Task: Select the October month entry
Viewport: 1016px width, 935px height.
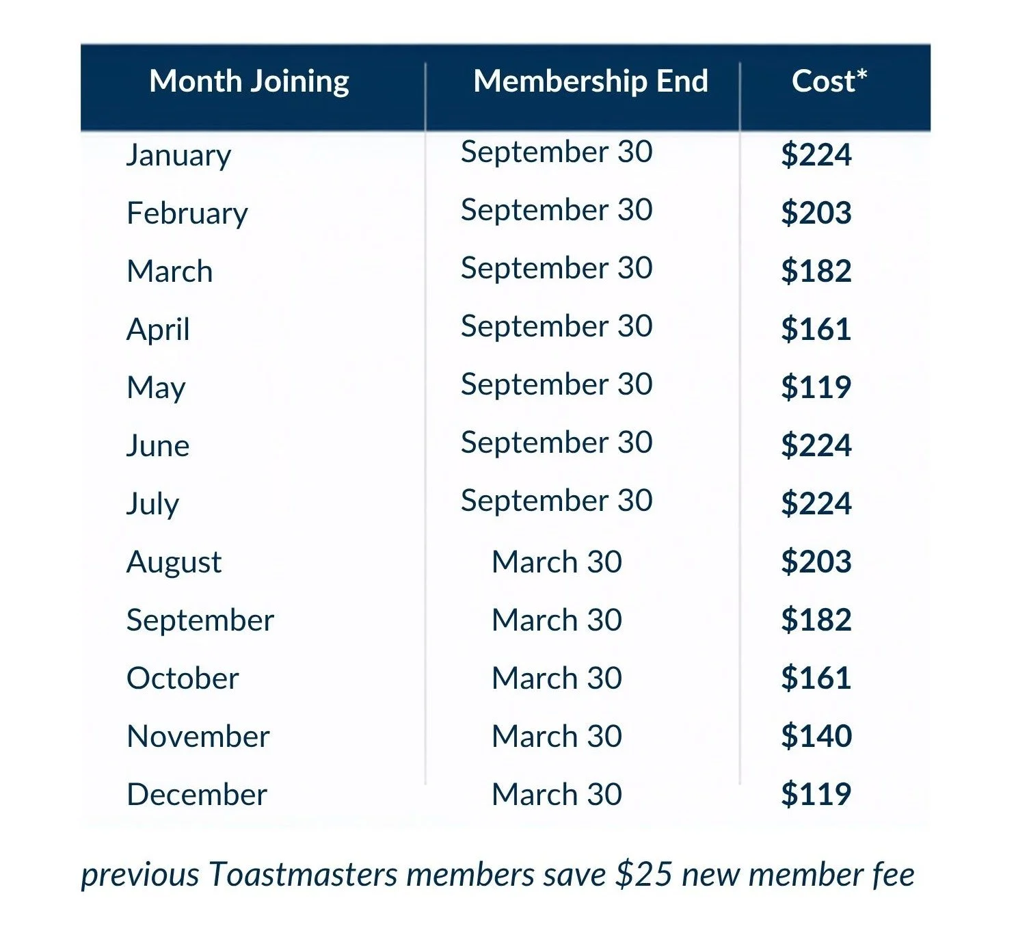Action: click(183, 679)
